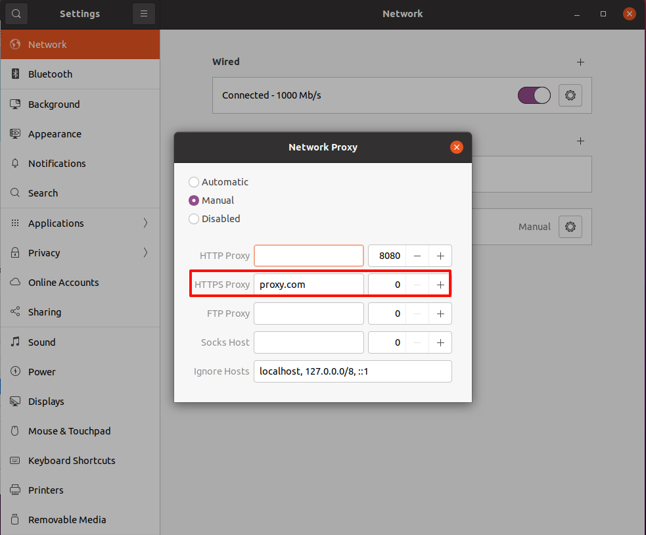This screenshot has height=535, width=646.
Task: Click the Online Accounts cloud icon
Action: click(15, 282)
